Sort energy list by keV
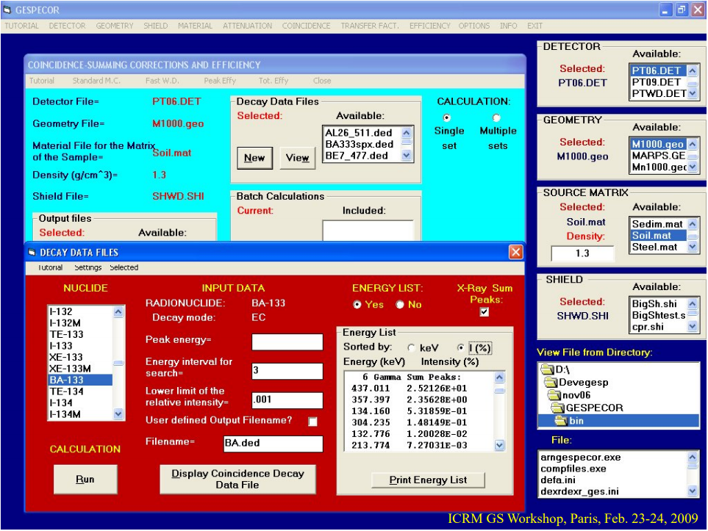708x531 pixels. (411, 347)
